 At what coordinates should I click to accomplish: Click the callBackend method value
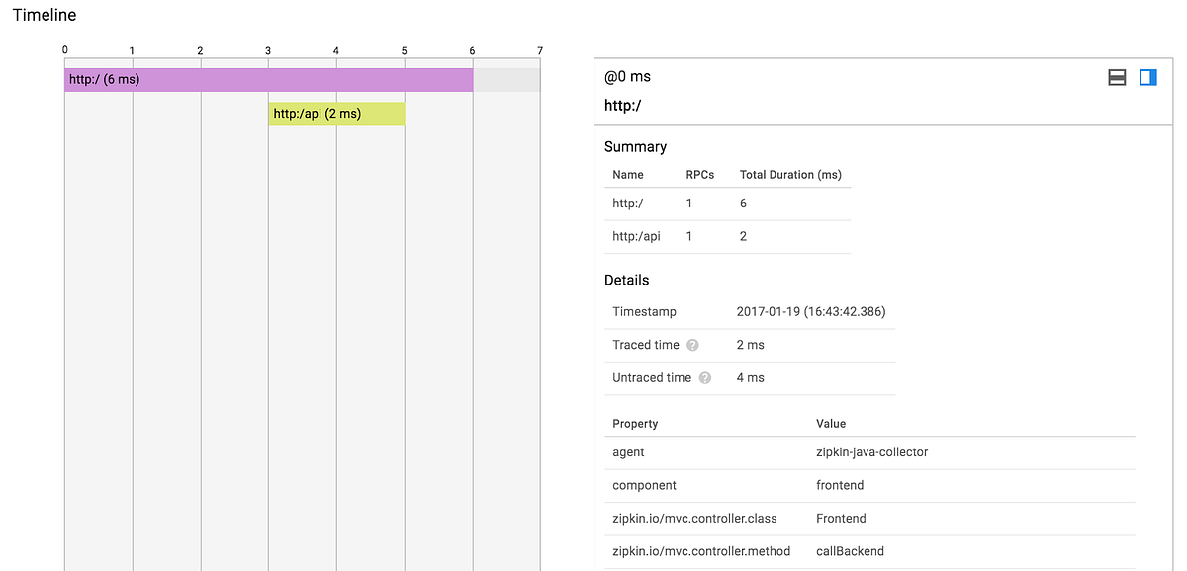click(850, 551)
